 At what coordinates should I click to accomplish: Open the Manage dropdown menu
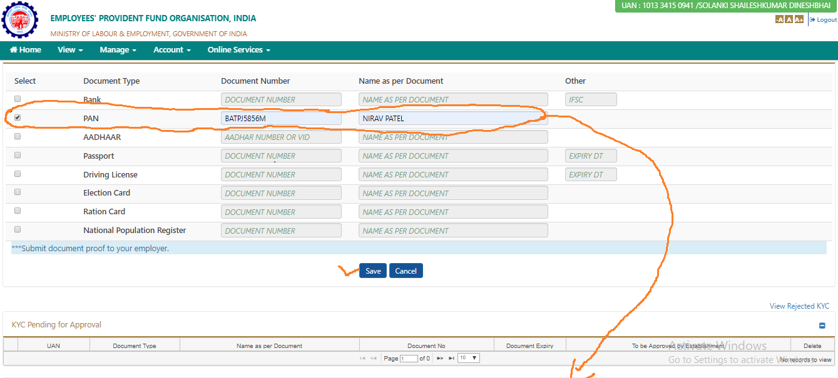coord(118,49)
